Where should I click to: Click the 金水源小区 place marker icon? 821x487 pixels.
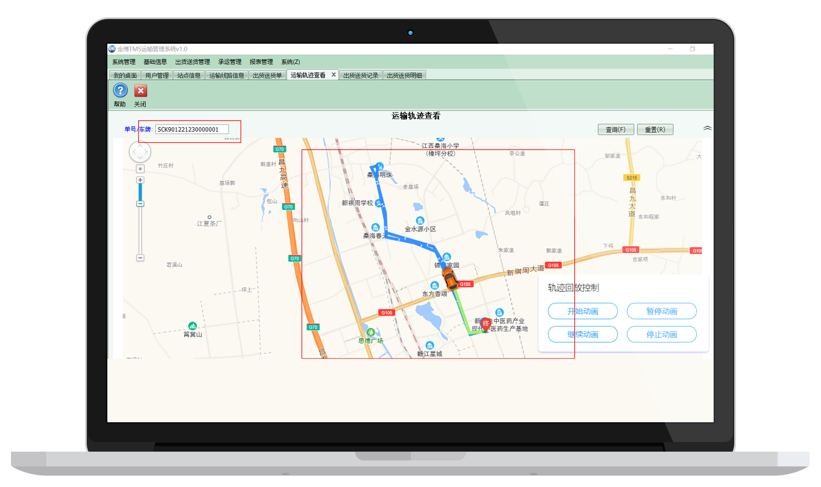420,221
